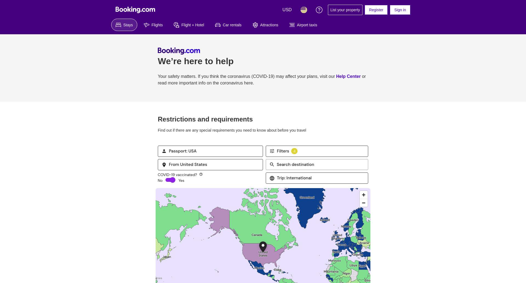Toggle the COVID-19 vaccinated switch
526x283 pixels.
[x=170, y=180]
